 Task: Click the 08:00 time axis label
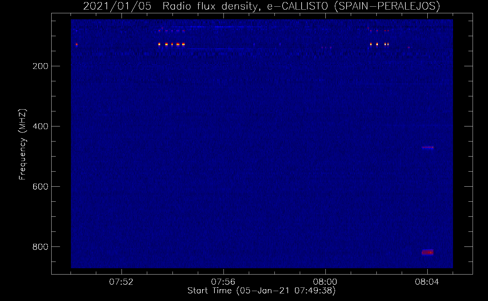(325, 282)
